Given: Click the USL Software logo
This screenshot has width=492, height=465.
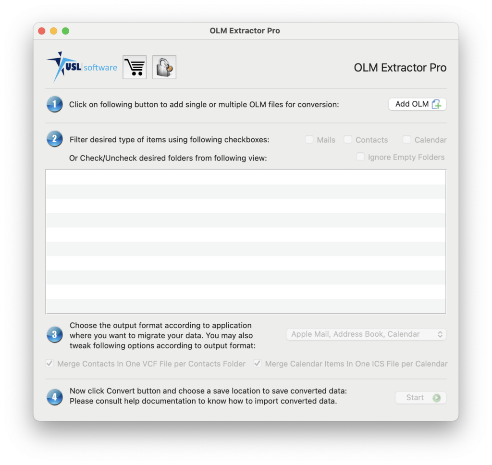Looking at the screenshot, I should point(82,67).
